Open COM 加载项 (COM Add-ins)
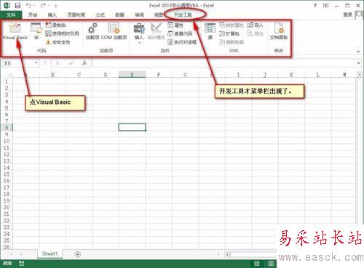The width and height of the screenshot is (364, 268). click(x=114, y=31)
